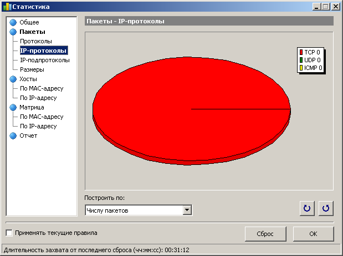The width and height of the screenshot is (343, 256).
Task: Select По MAC-адресу under Хосты
Action: [x=42, y=88]
